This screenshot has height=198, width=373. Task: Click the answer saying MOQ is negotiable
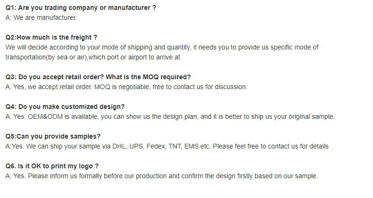(126, 87)
